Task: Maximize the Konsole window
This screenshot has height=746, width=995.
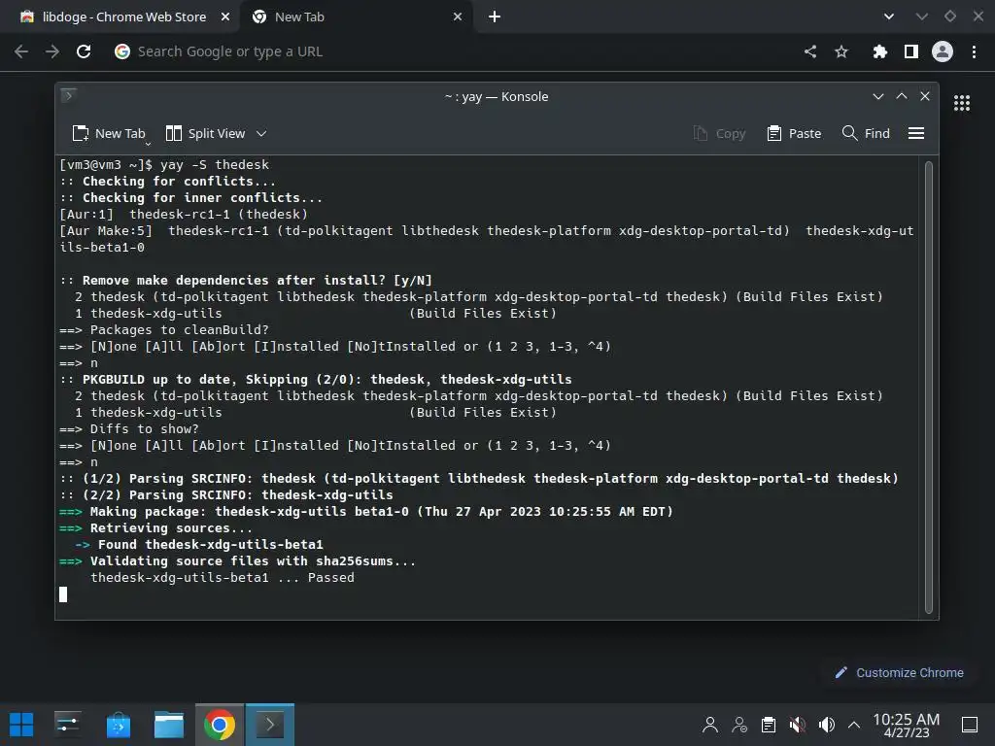Action: click(x=901, y=96)
